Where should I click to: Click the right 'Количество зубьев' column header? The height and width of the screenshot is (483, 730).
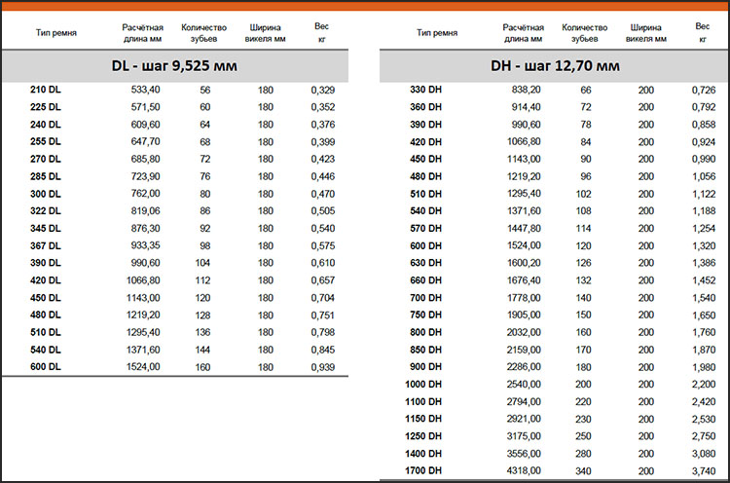[584, 32]
